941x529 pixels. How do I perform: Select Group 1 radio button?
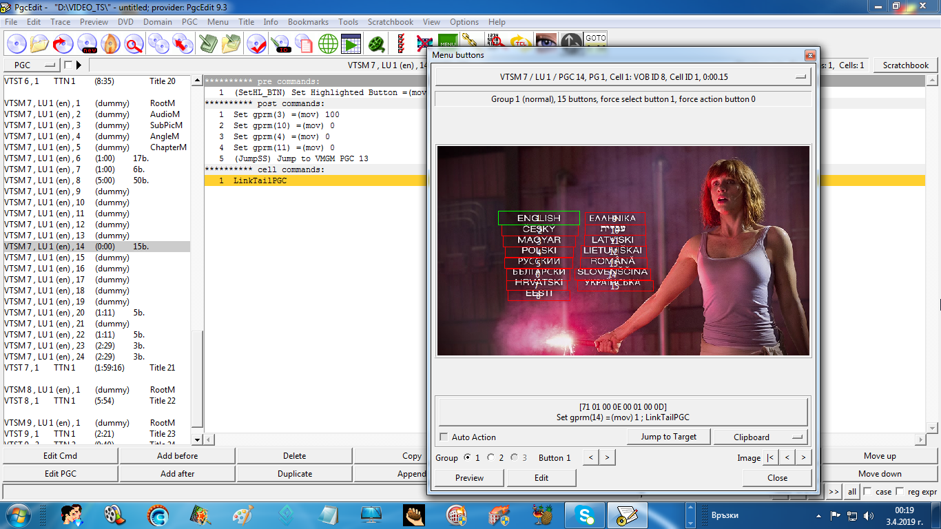click(x=468, y=457)
